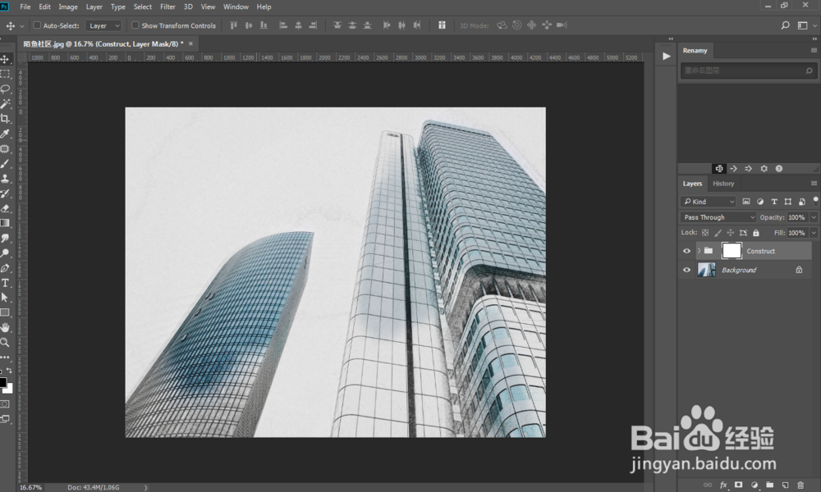The image size is (821, 492).
Task: Open Layers panel flyout menu
Action: [x=814, y=184]
